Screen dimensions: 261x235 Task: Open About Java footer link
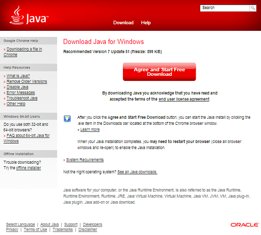point(50,224)
